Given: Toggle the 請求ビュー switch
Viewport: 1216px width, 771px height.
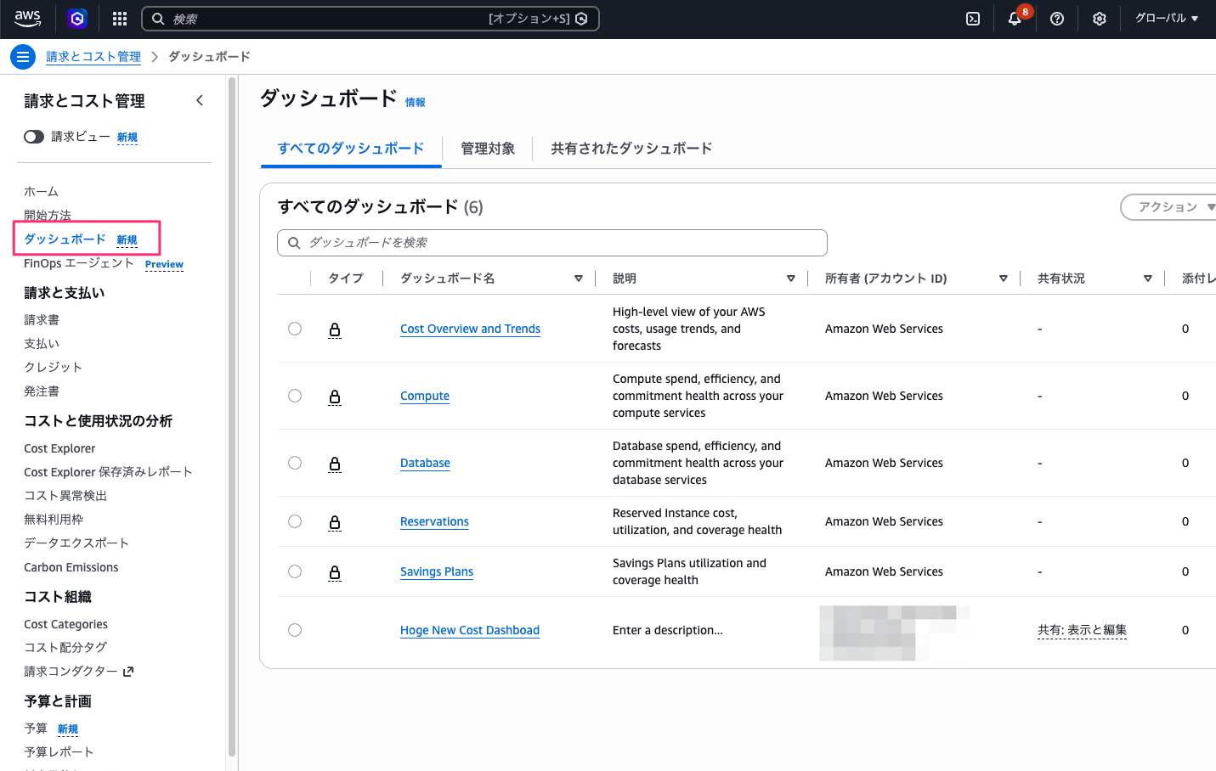Looking at the screenshot, I should coord(34,137).
